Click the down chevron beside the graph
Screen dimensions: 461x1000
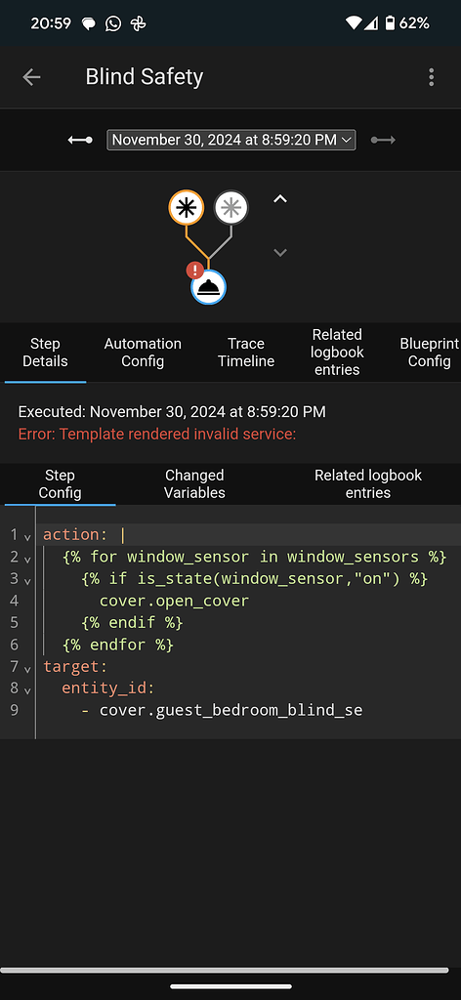click(x=280, y=253)
